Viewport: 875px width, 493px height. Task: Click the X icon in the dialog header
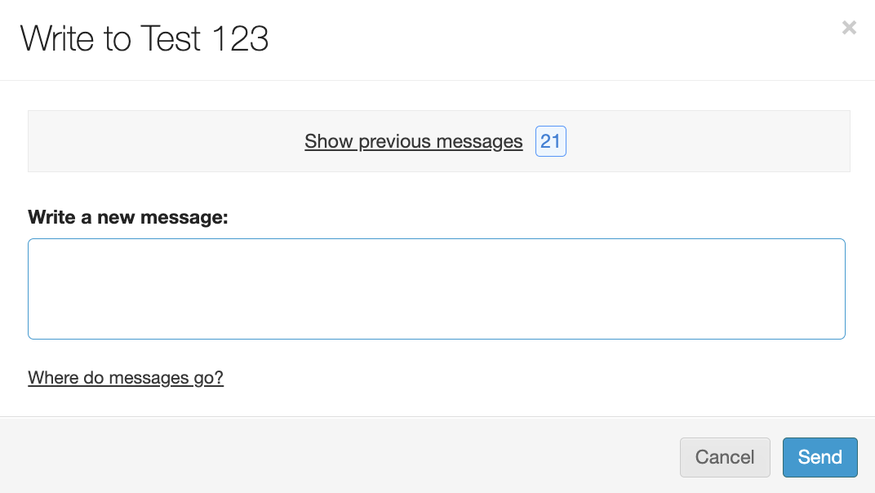(x=849, y=28)
